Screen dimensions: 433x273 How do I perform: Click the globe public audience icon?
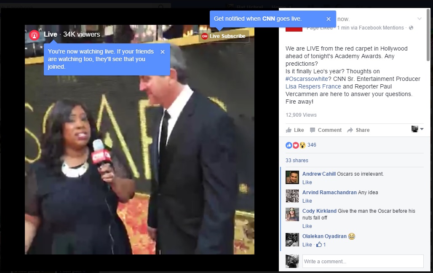411,28
